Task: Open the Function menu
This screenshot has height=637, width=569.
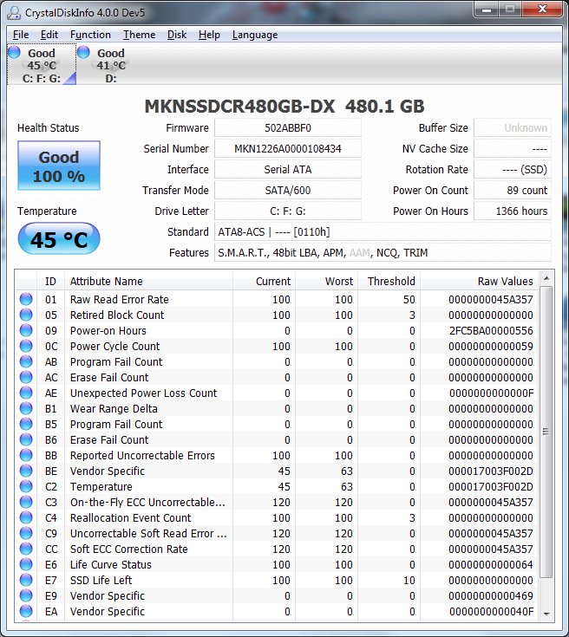Action: (x=90, y=35)
